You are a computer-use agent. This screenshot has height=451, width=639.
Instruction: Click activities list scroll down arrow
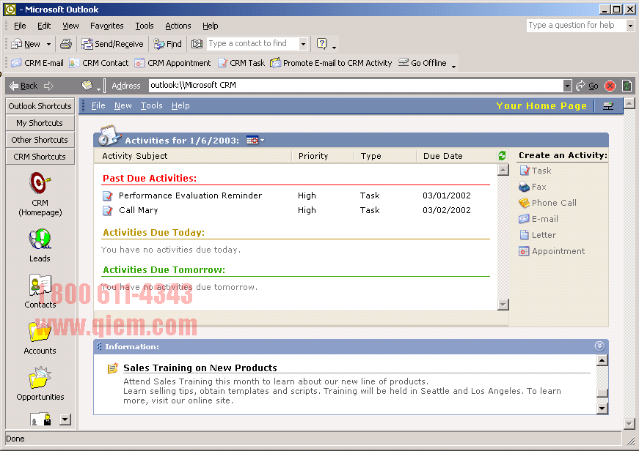pyautogui.click(x=503, y=305)
